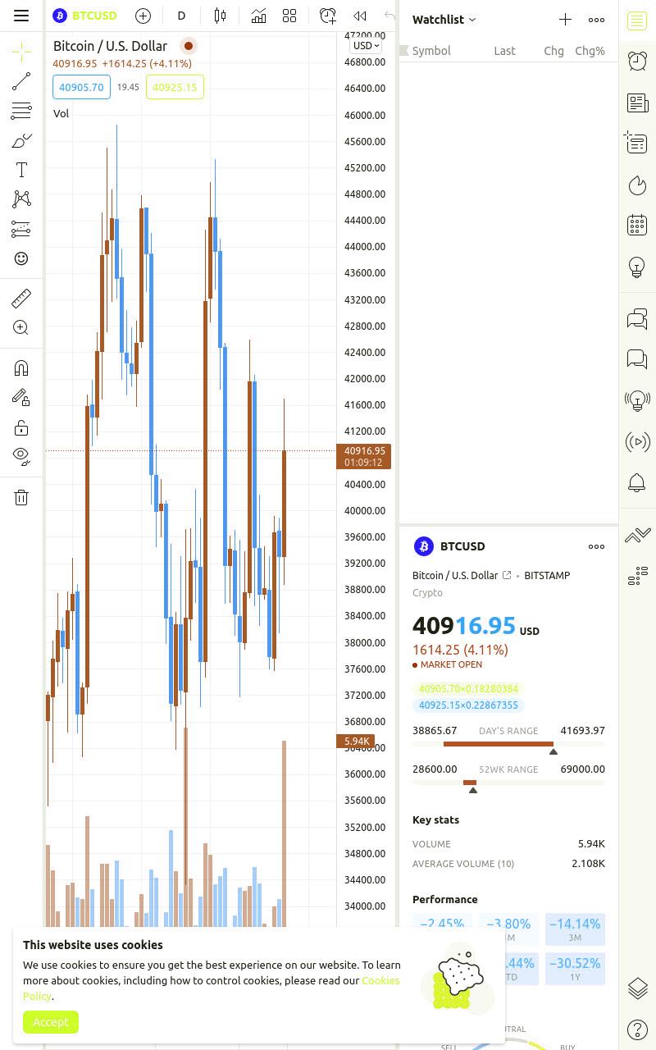Sort the watchlist by Chg% column

tap(590, 51)
